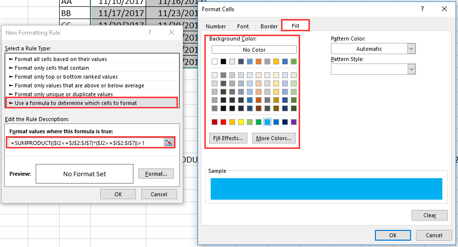Viewport: 458px width, 247px height.
Task: Close the Format Cells dialog window
Action: 444,9
